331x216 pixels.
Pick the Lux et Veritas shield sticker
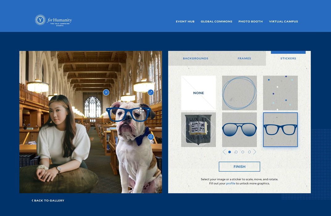[199, 130]
